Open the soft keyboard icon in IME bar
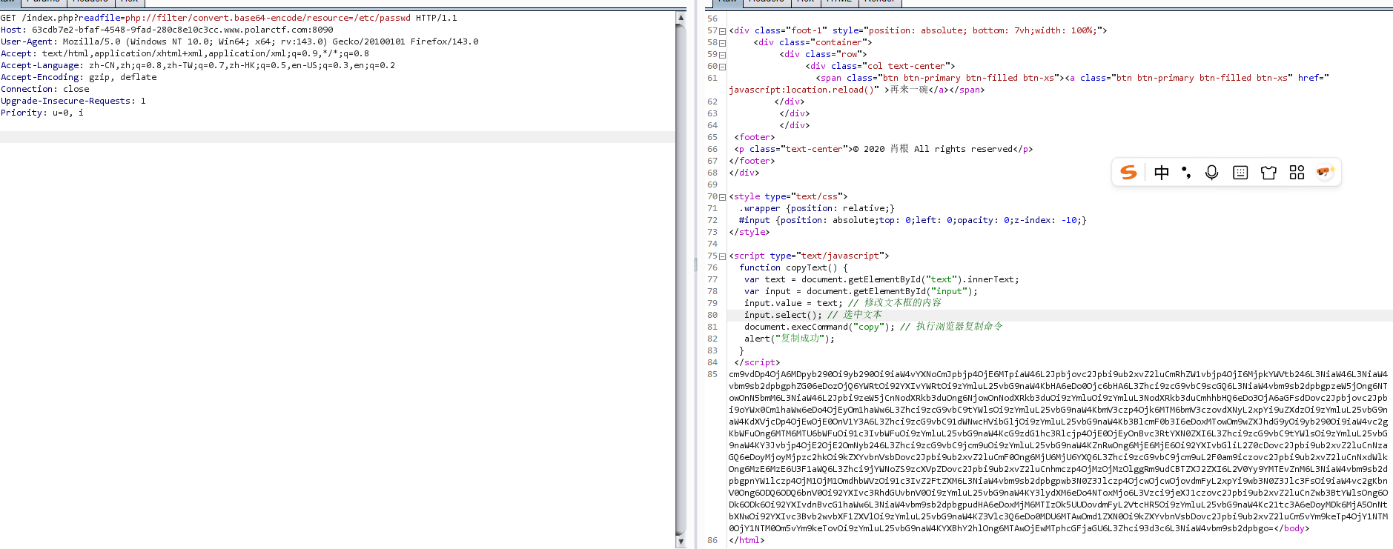1393x549 pixels. coord(1240,173)
